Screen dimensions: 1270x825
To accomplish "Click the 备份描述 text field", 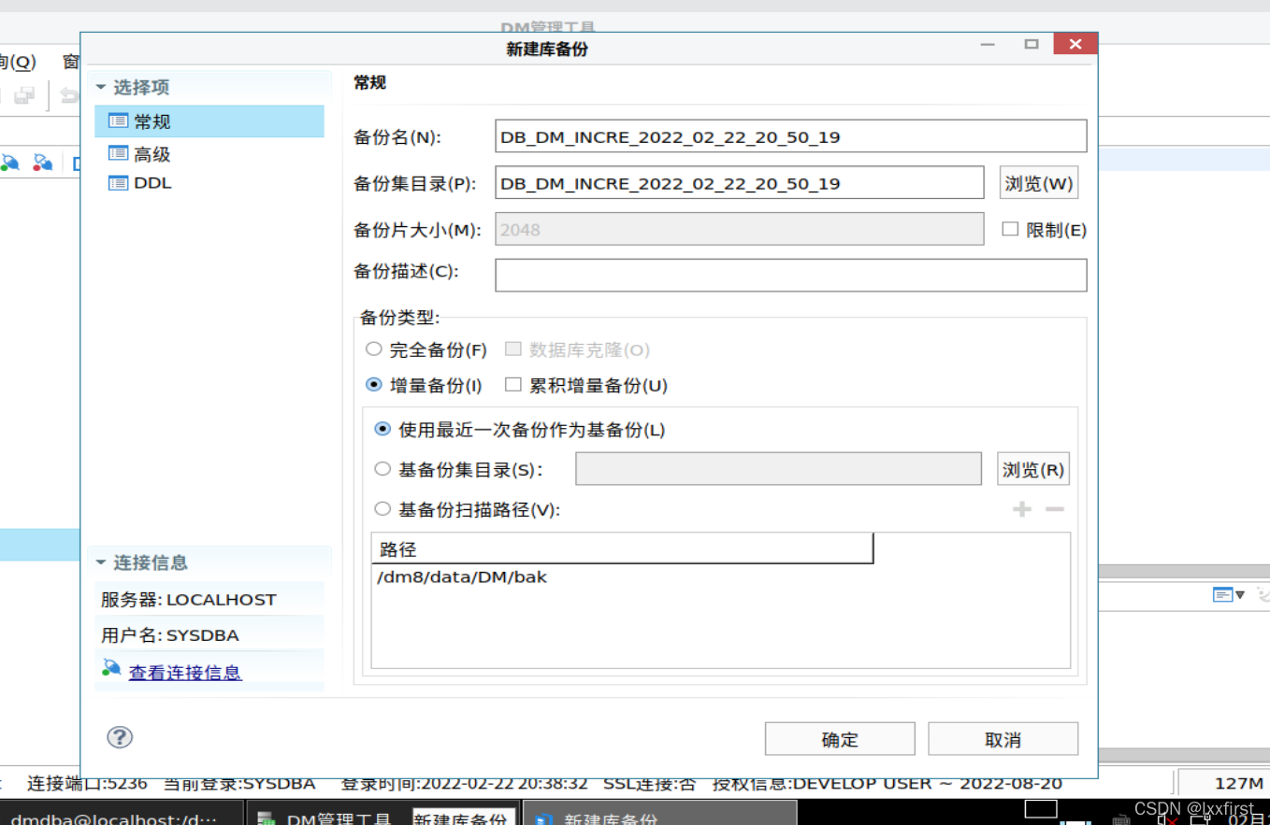I will coord(791,275).
